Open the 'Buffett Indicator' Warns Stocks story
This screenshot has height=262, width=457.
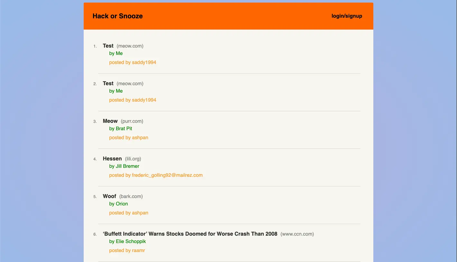coord(190,234)
